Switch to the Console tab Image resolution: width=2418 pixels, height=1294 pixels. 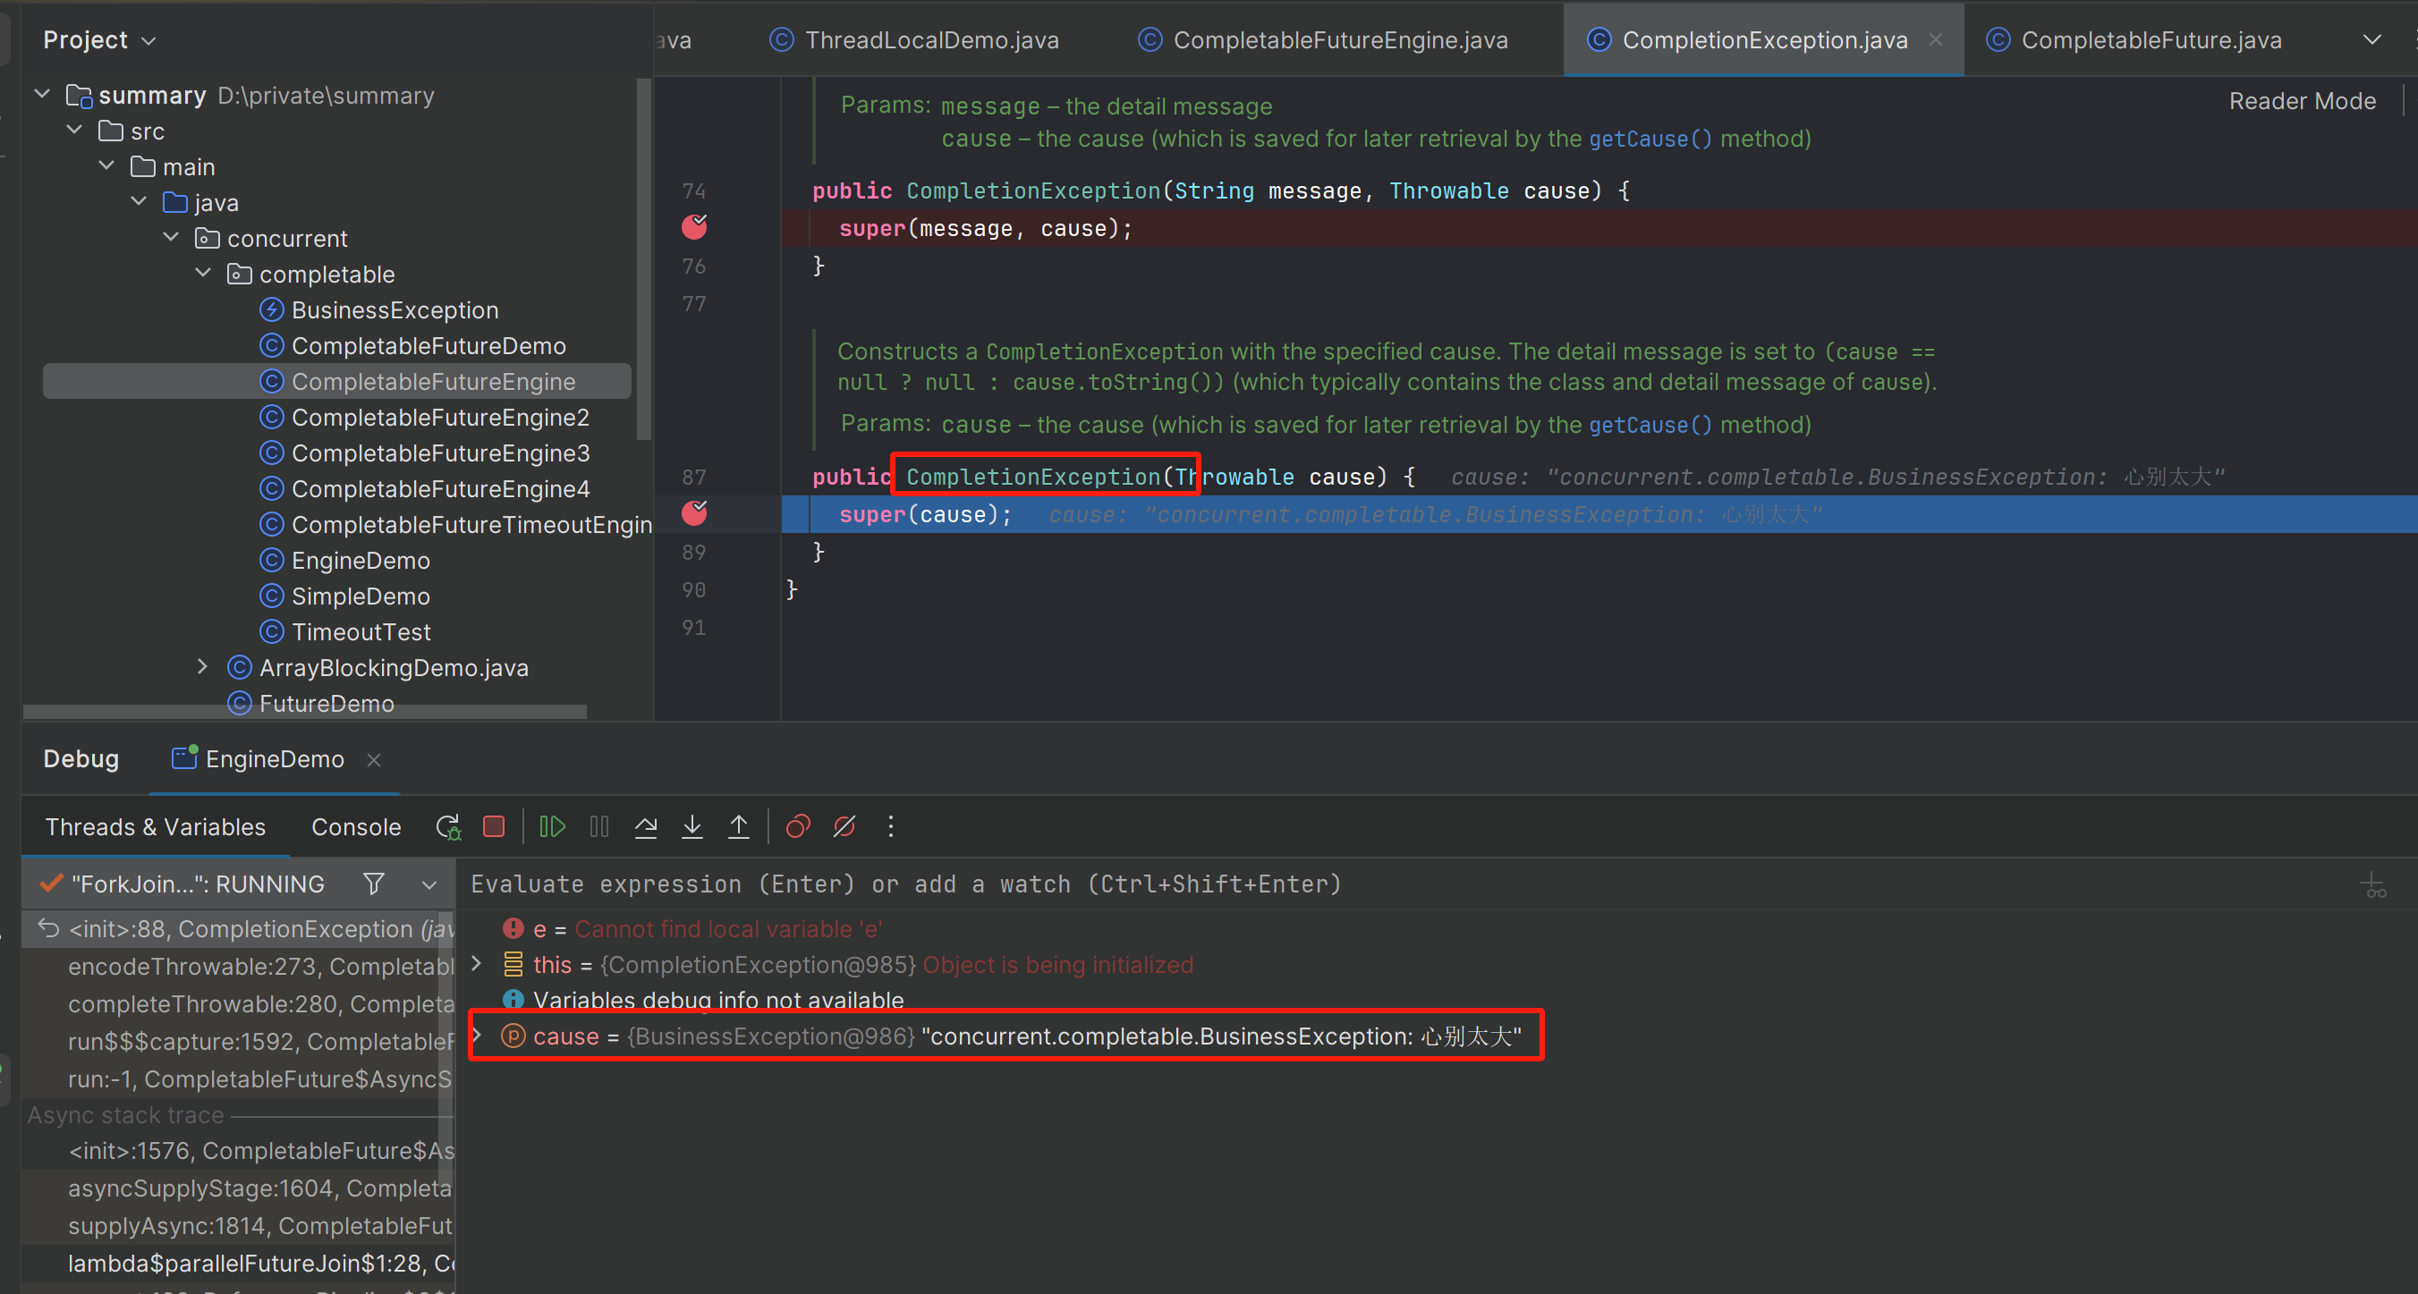[356, 826]
